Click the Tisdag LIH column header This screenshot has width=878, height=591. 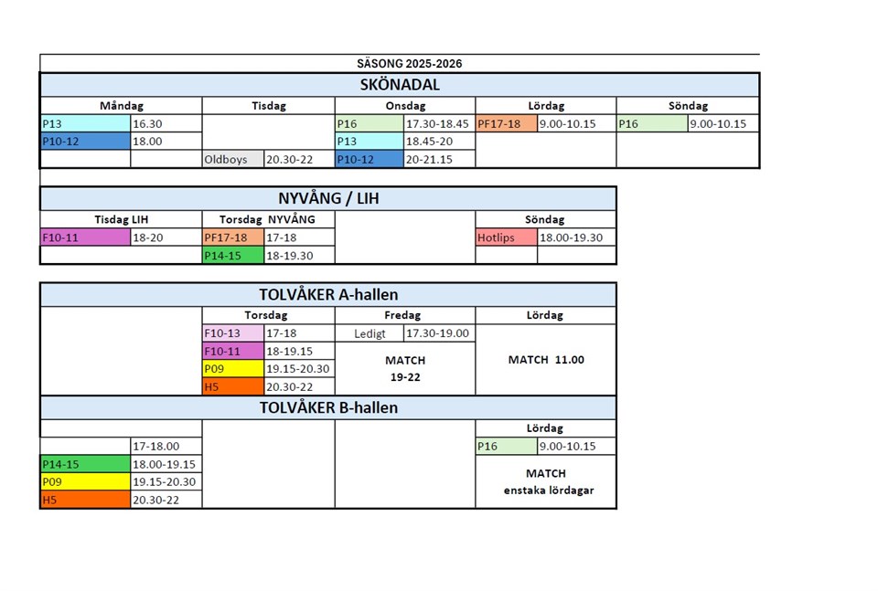121,219
